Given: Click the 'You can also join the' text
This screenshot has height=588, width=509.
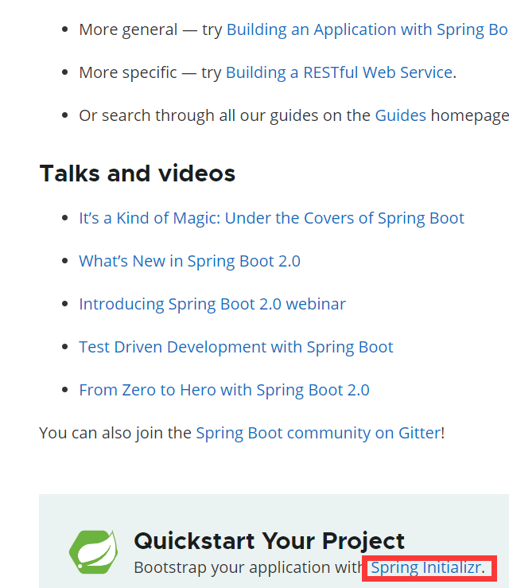Looking at the screenshot, I should click(115, 434).
